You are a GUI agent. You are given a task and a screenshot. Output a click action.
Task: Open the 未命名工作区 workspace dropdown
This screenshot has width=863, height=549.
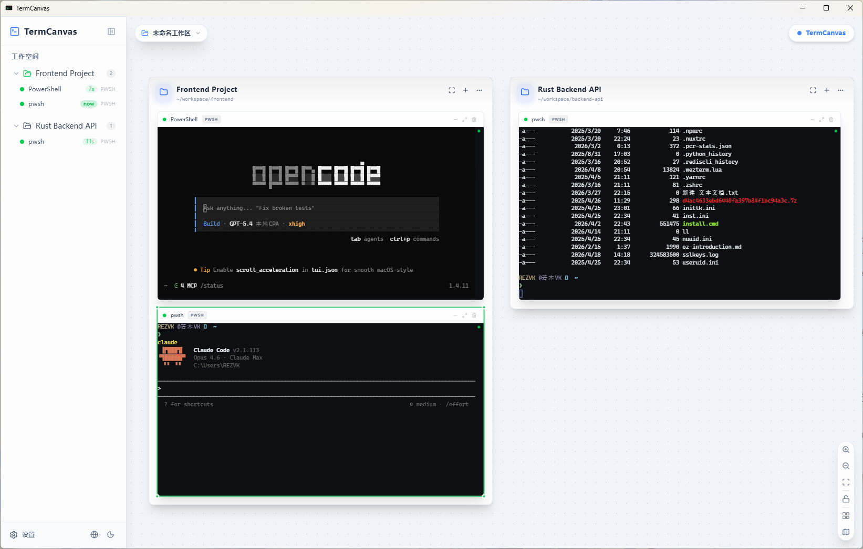pos(171,33)
